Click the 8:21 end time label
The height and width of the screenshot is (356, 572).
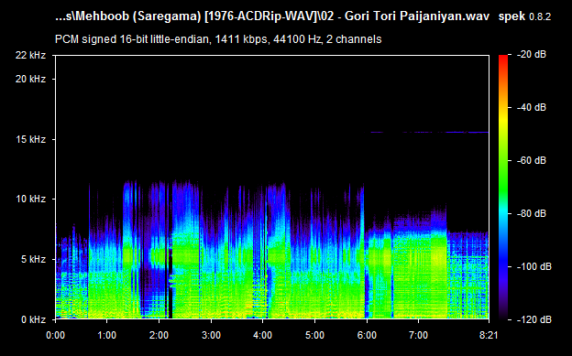[489, 335]
